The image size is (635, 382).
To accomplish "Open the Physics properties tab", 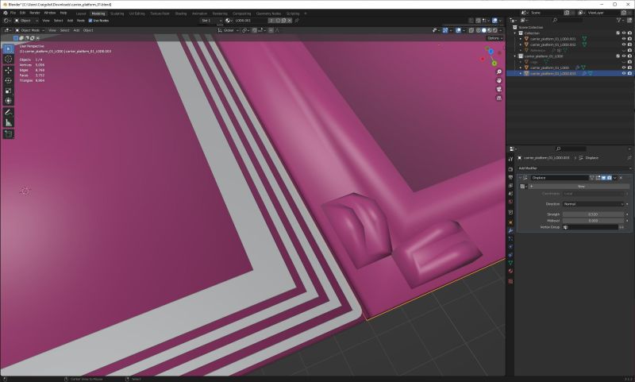I will (510, 247).
